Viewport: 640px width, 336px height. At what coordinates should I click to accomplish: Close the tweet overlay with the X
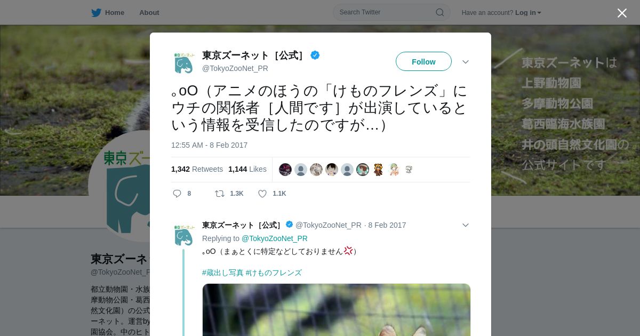click(x=622, y=13)
